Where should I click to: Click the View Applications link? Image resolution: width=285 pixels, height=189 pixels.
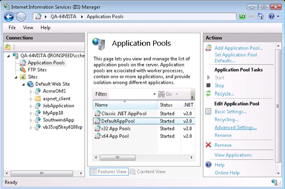[233, 155]
